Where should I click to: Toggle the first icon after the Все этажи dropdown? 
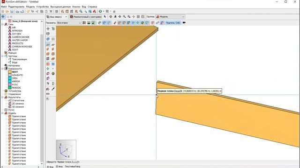tap(84, 23)
